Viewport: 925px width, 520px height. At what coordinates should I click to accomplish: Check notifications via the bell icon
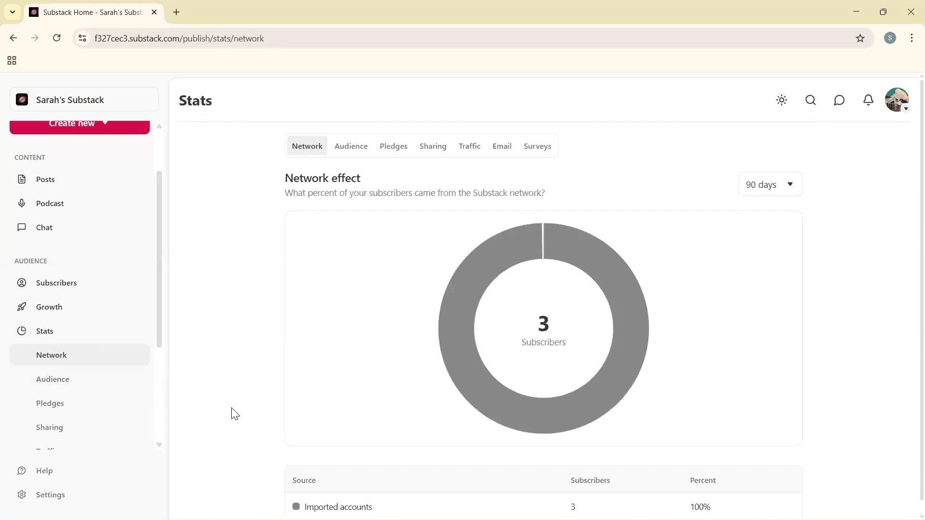tap(868, 100)
